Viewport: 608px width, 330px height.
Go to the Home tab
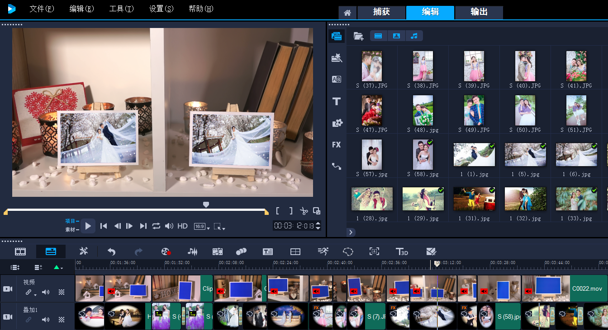pos(347,13)
